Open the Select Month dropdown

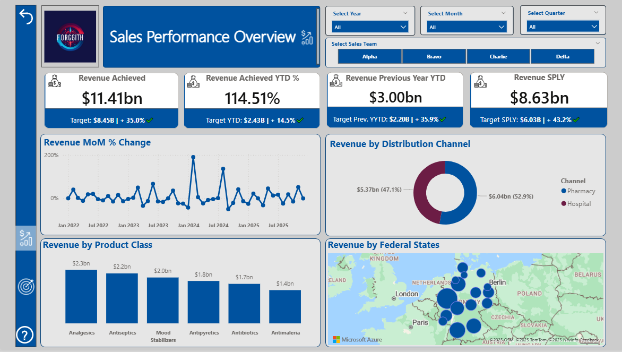click(x=466, y=27)
